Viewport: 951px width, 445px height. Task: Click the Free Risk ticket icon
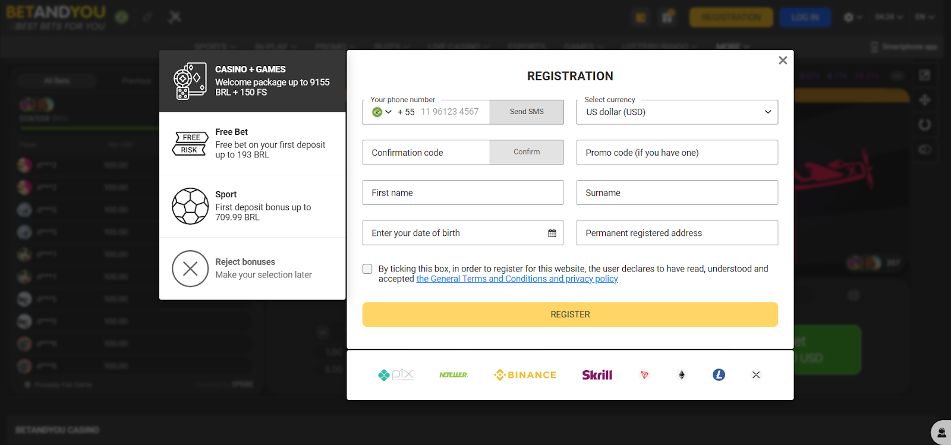pyautogui.click(x=190, y=144)
